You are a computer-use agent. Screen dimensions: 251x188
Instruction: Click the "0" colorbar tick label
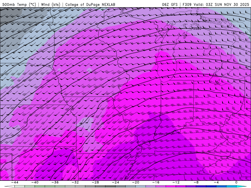237,182
